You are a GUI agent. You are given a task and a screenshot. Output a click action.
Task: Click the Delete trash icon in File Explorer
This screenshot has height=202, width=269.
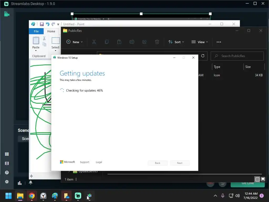click(157, 42)
